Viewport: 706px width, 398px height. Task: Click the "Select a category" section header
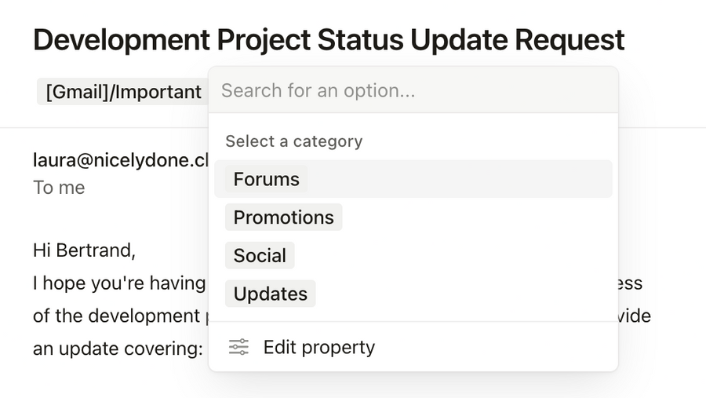pos(293,141)
